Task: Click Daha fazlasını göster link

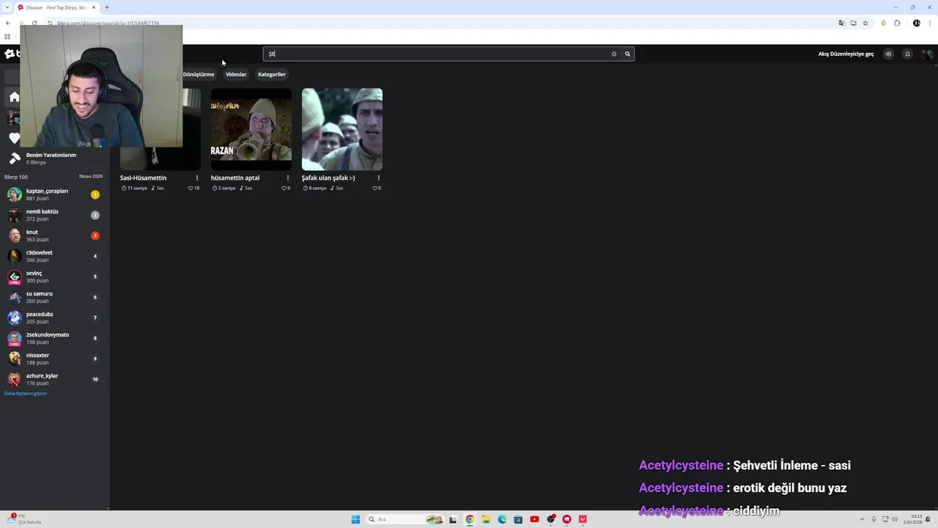Action: (26, 394)
